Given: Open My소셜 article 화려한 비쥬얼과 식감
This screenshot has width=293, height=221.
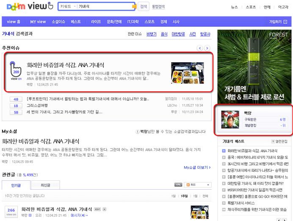Looking at the screenshot, I should [x=41, y=141].
